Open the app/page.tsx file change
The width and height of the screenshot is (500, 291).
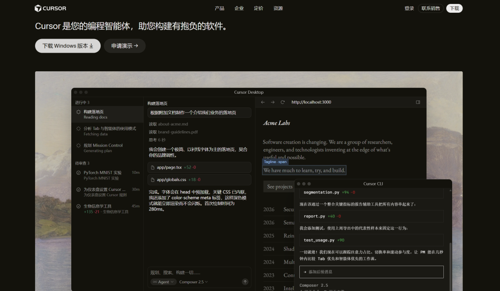click(199, 167)
